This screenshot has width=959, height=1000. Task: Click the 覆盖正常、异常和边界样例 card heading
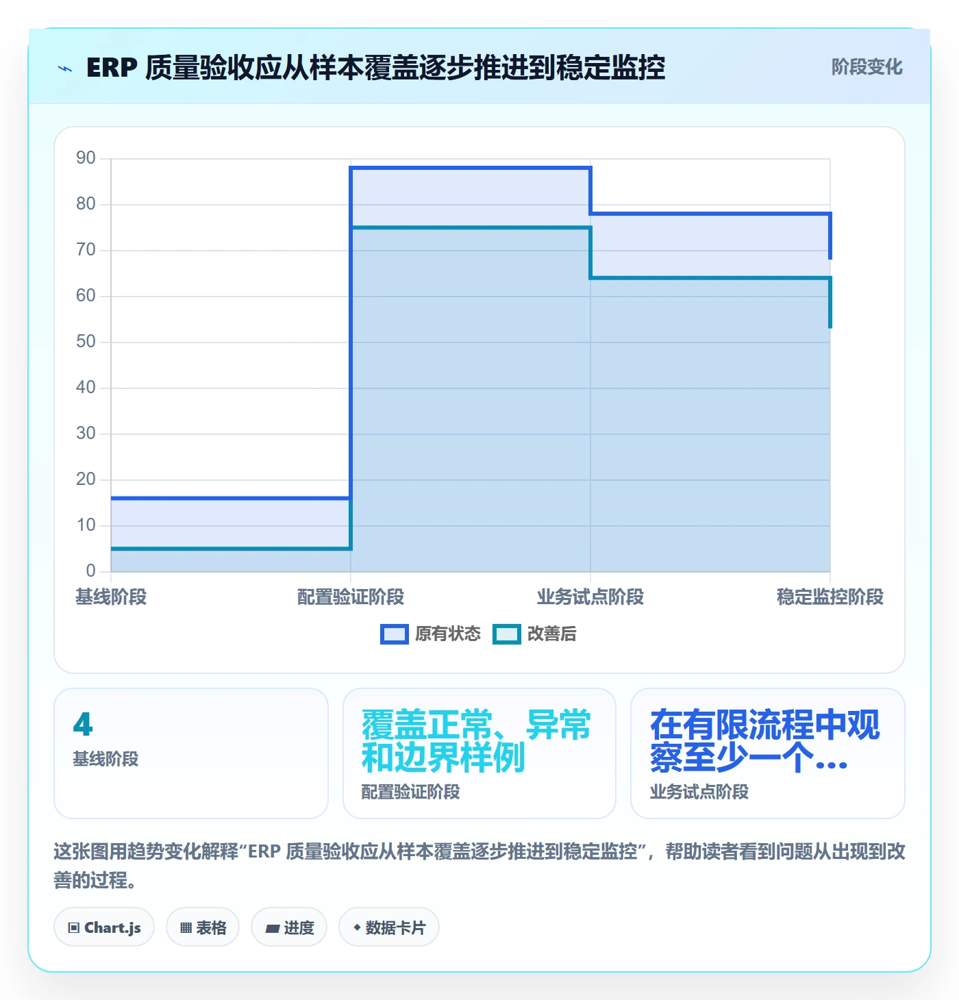click(x=476, y=741)
